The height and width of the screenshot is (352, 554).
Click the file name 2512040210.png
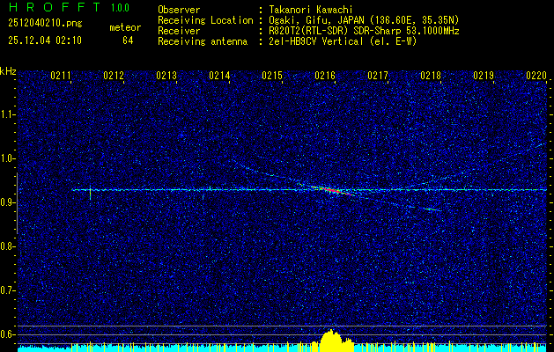coord(45,24)
